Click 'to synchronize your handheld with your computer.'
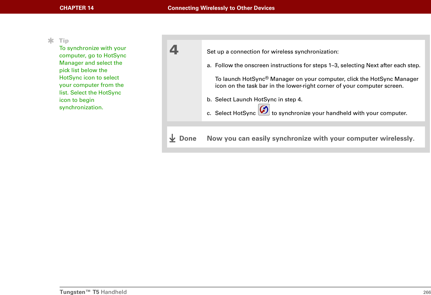This screenshot has height=295, width=431. point(339,113)
